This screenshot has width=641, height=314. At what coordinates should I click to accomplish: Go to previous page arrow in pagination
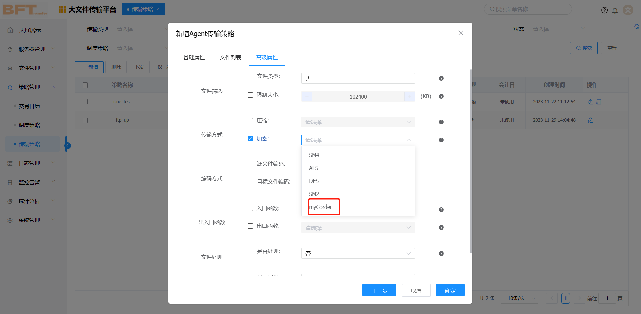pos(552,298)
